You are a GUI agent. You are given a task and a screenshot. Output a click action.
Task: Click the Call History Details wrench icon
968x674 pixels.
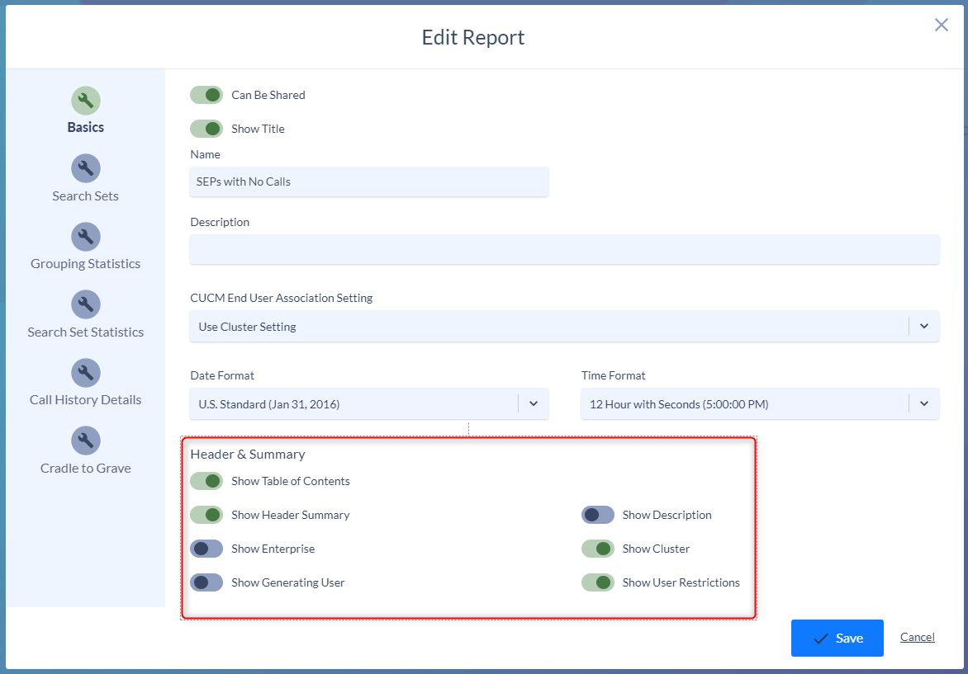coord(85,372)
